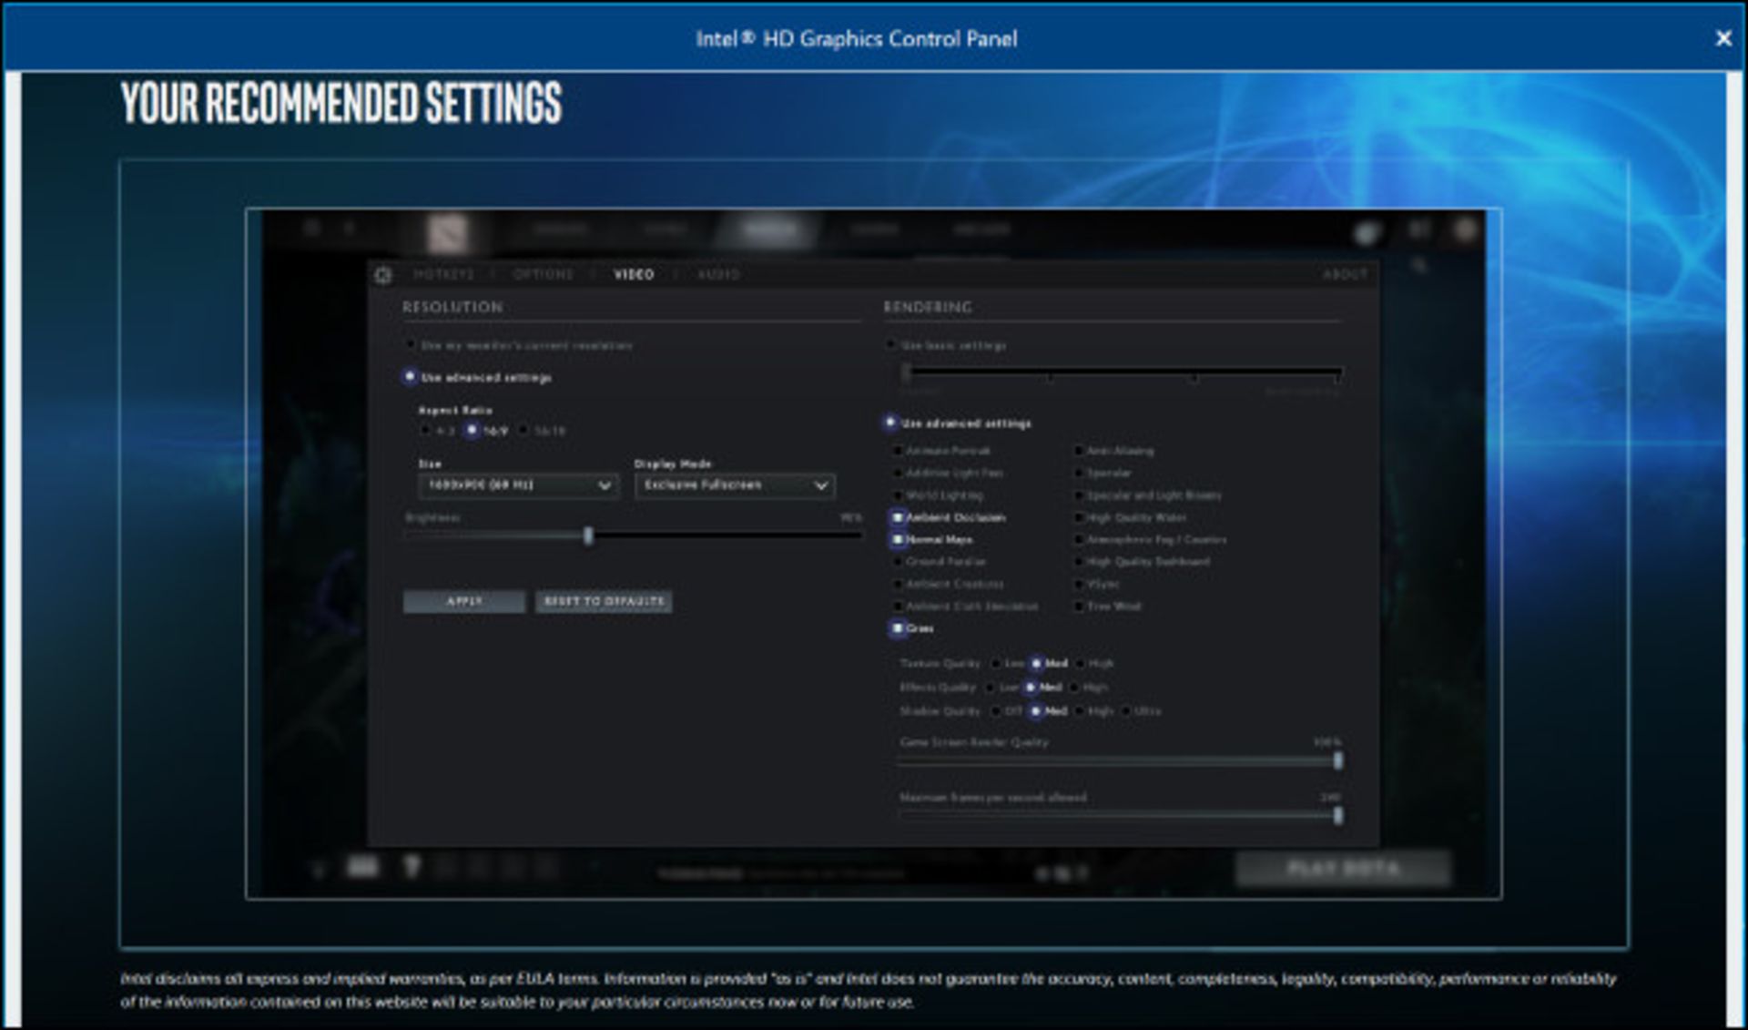
Task: Expand the Size resolution dropdown
Action: [x=518, y=485]
